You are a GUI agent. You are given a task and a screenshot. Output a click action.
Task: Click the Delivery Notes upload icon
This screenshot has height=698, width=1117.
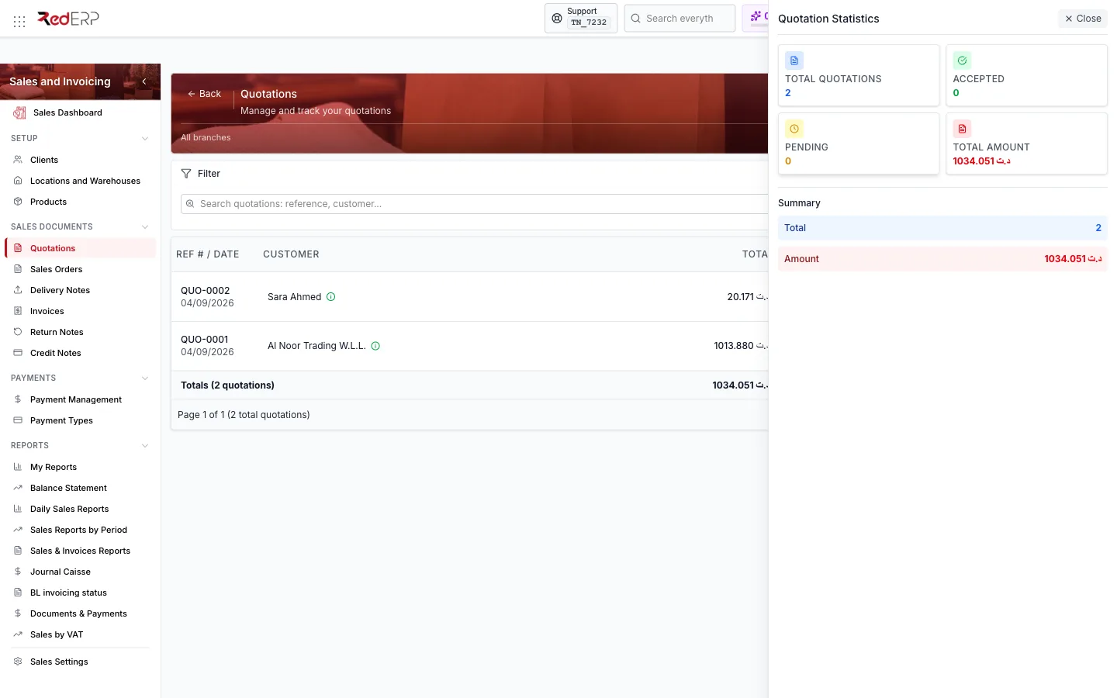click(18, 290)
